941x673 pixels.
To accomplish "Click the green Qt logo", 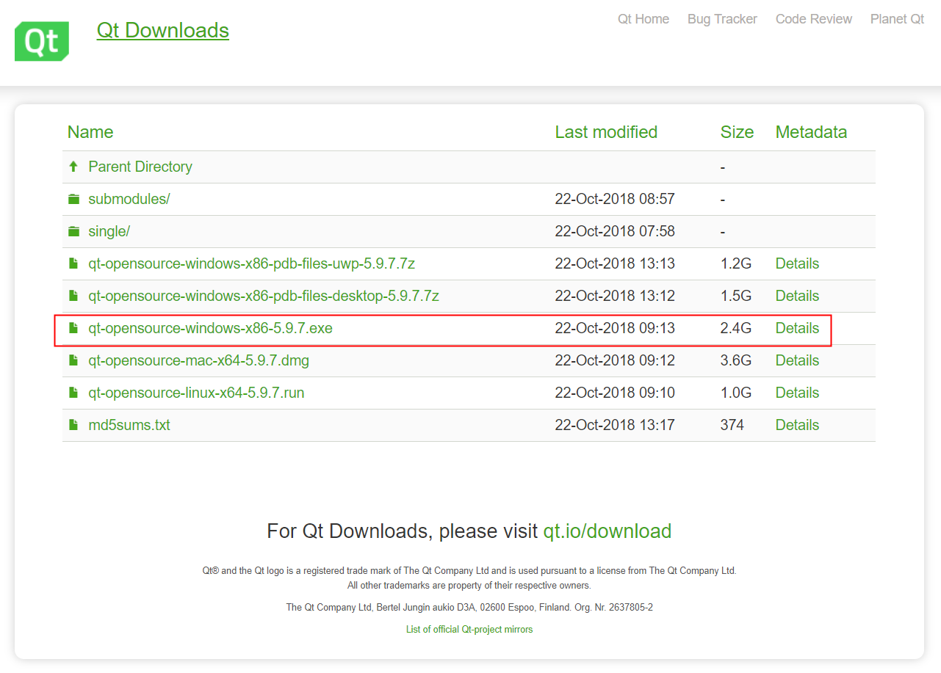I will 42,41.
